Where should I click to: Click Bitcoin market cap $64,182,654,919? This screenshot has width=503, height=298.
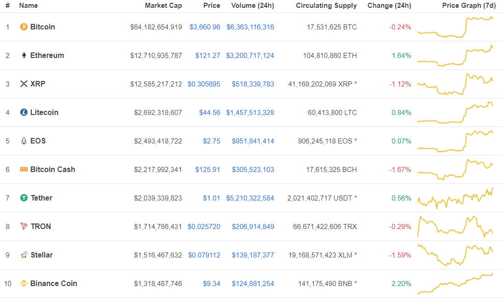click(156, 27)
